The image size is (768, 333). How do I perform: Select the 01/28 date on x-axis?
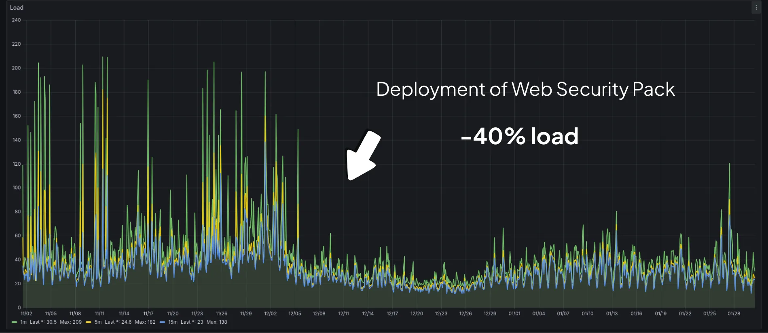734,314
